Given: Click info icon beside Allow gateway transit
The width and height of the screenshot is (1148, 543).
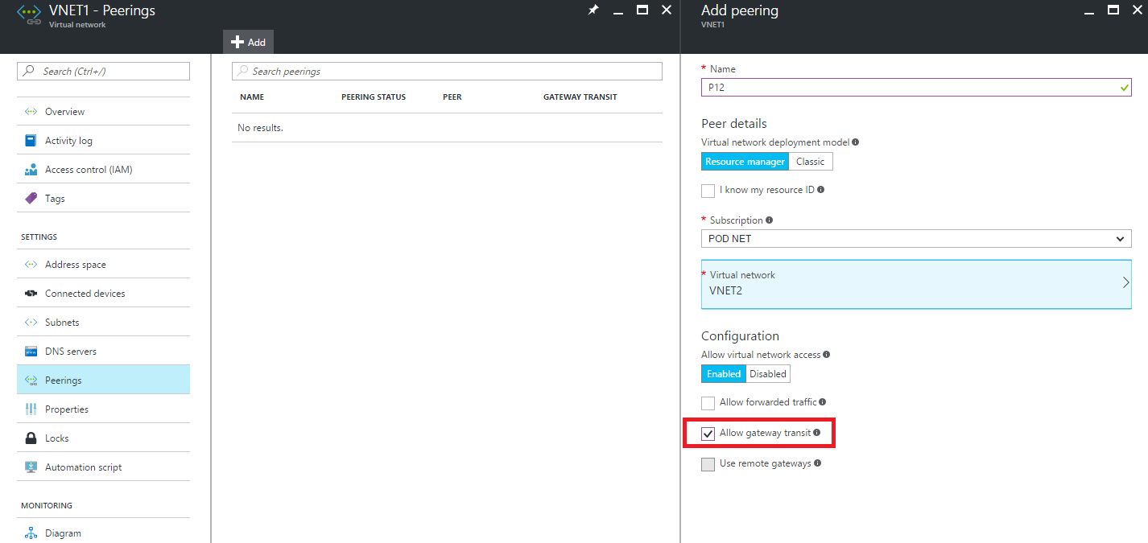Looking at the screenshot, I should coord(817,433).
